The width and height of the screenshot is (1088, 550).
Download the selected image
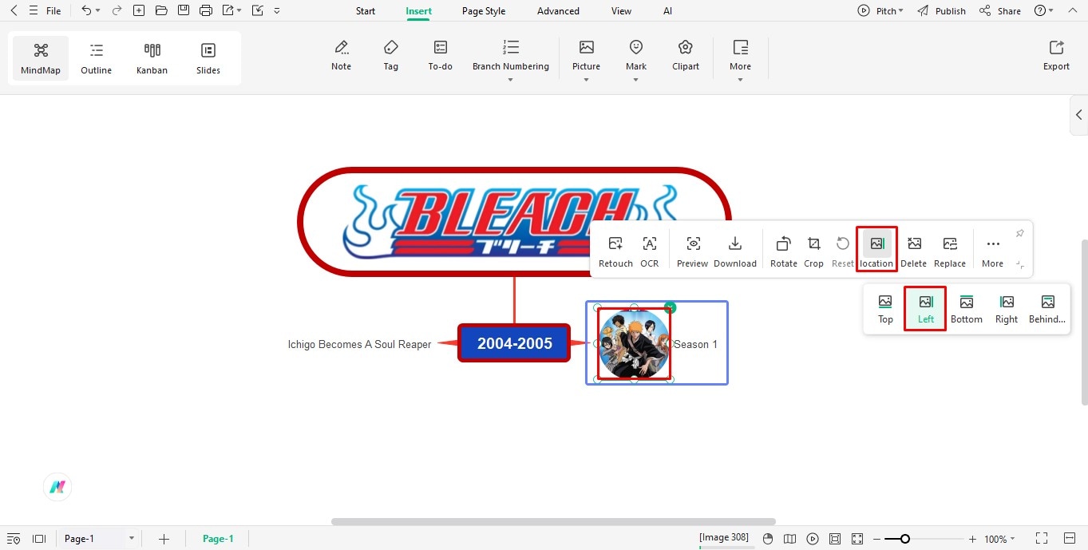pyautogui.click(x=735, y=251)
